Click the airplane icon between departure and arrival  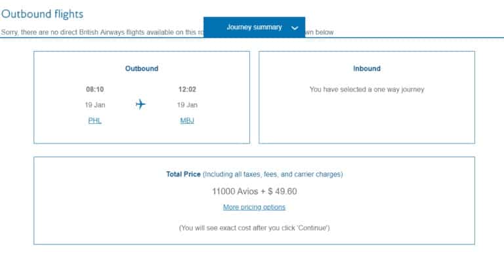pyautogui.click(x=140, y=104)
